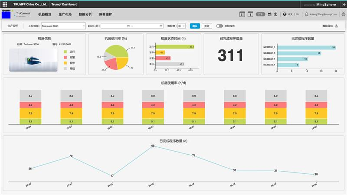347x195 pixels.
Task: Click the calendar check icon
Action: tap(269, 14)
